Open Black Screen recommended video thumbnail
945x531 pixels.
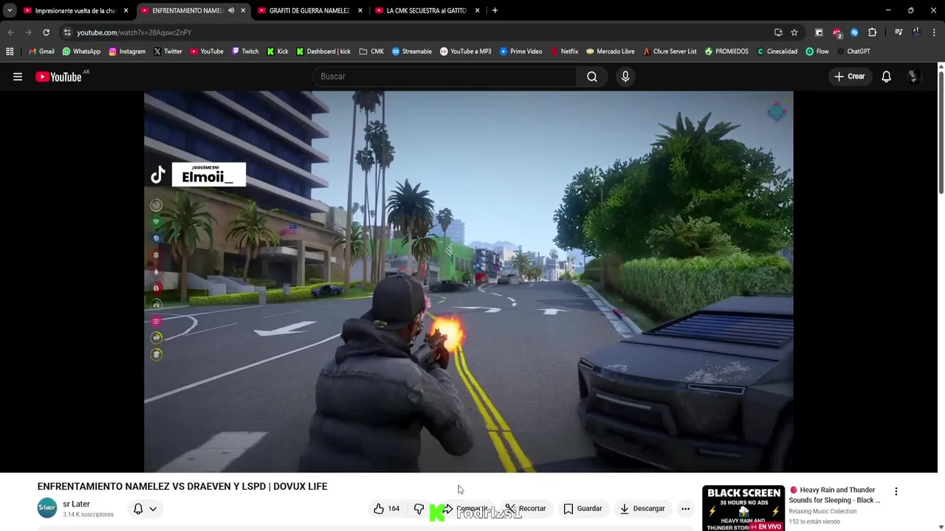pos(743,508)
